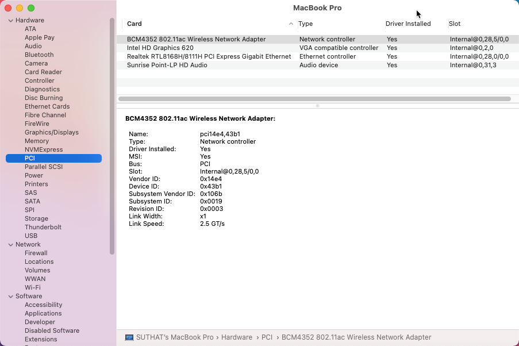Click the sidebar vertical scrollbar
The width and height of the screenshot is (519, 346).
[x=112, y=136]
